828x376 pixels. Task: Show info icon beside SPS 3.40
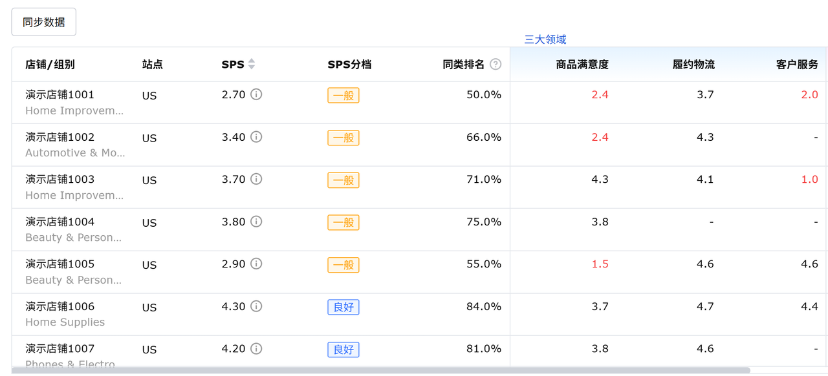click(x=256, y=137)
